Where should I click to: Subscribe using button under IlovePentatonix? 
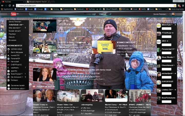[x=166, y=102]
